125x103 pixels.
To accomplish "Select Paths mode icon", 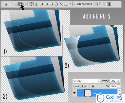I will (21, 4).
